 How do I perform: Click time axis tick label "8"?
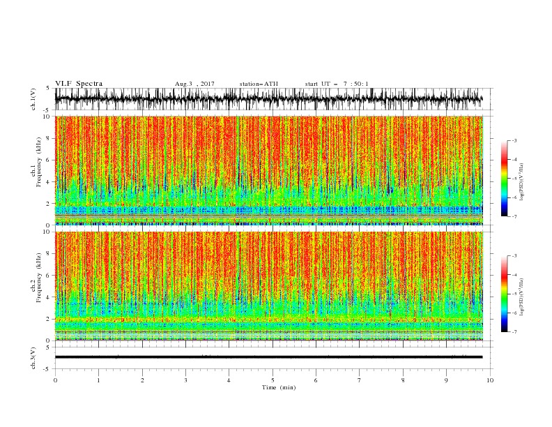[x=403, y=380]
